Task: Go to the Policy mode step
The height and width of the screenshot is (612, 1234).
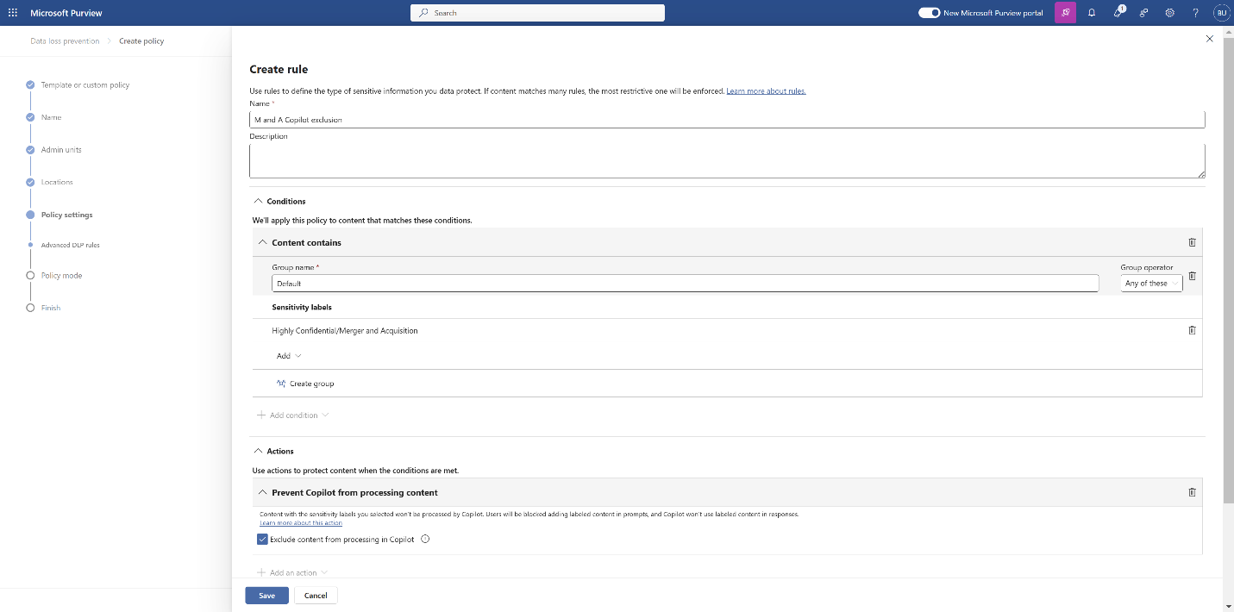Action: [x=61, y=276]
